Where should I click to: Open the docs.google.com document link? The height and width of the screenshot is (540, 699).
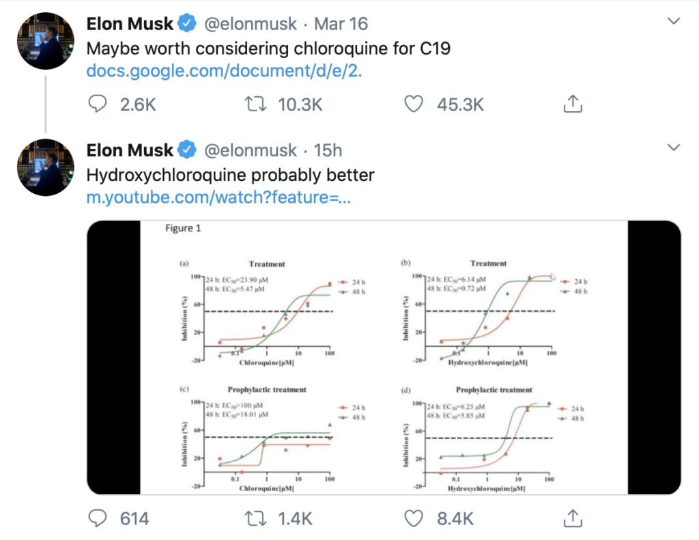pos(224,71)
